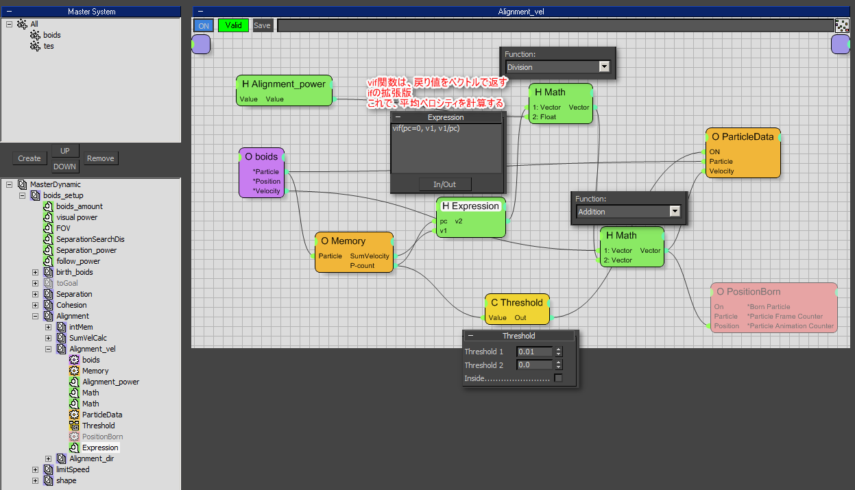Click the particle group icon beside tes
855x490 pixels.
[36, 46]
